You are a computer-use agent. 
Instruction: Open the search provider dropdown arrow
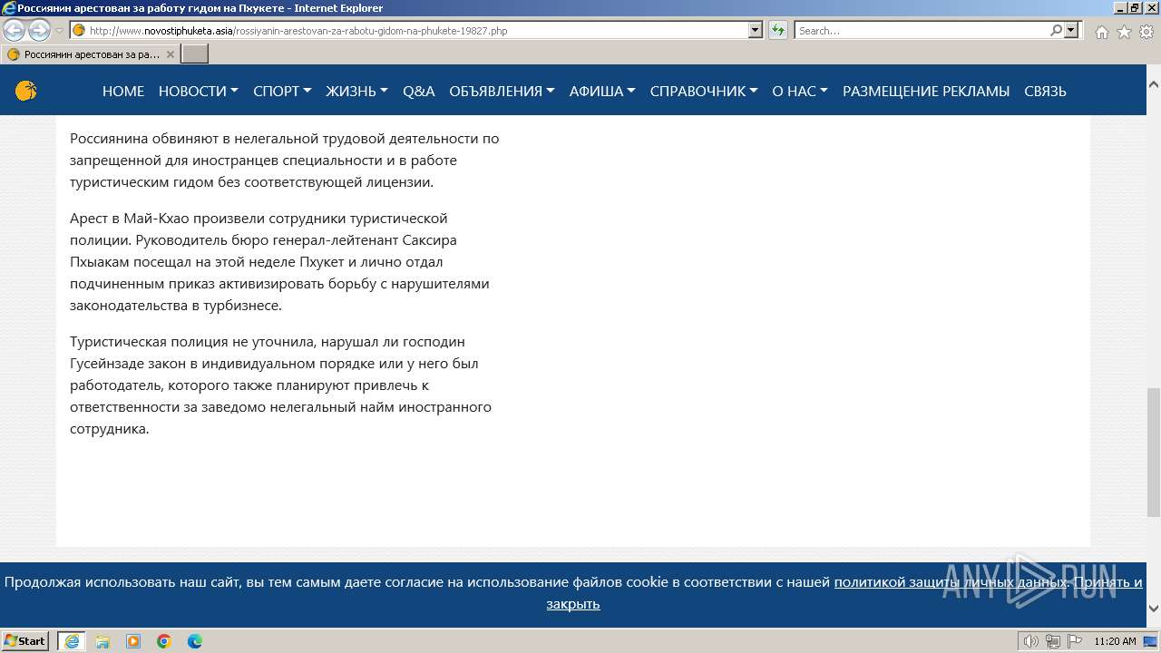pyautogui.click(x=1071, y=30)
